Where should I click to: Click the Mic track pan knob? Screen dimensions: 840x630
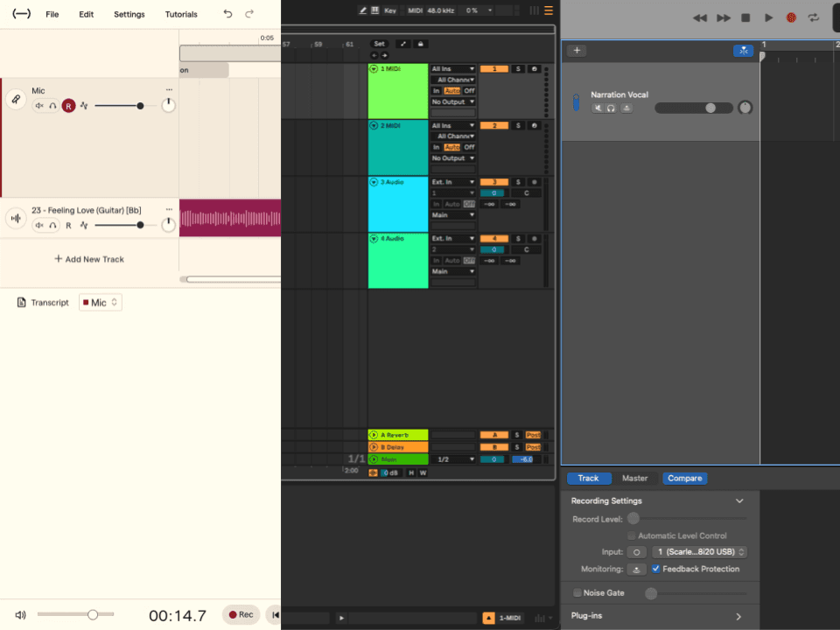tap(168, 105)
